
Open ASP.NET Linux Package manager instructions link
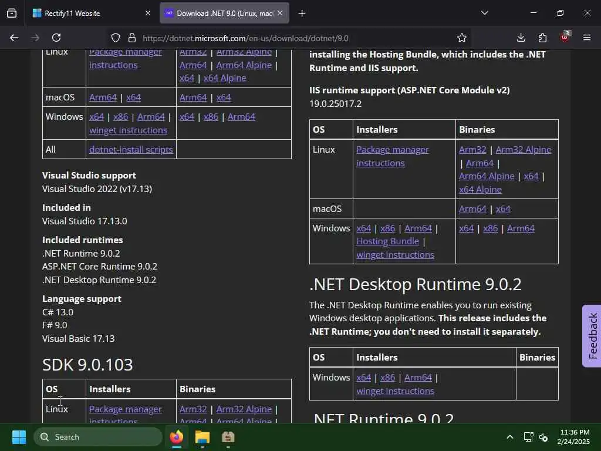click(393, 156)
